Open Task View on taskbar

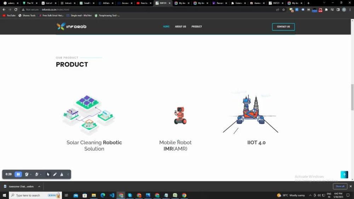click(x=67, y=195)
